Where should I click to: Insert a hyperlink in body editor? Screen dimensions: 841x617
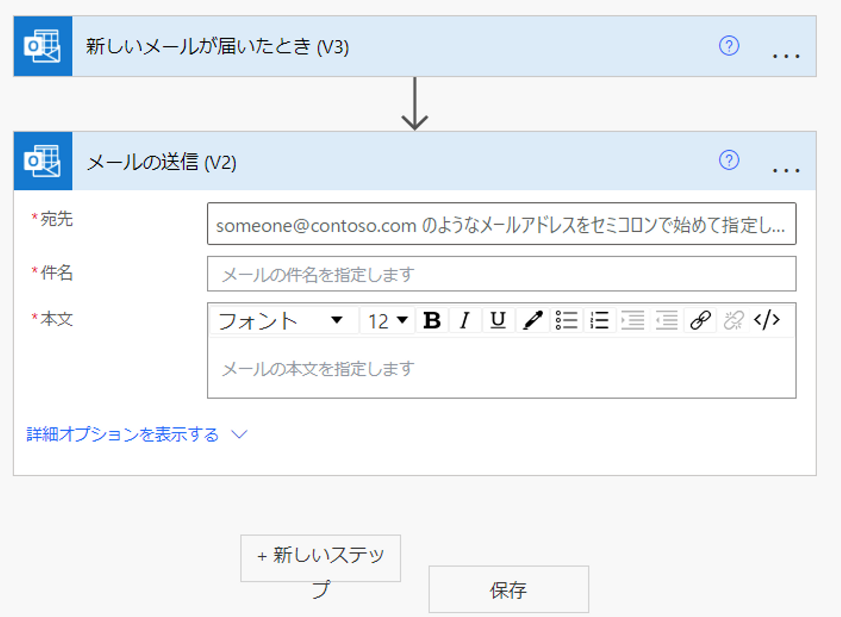(x=700, y=320)
